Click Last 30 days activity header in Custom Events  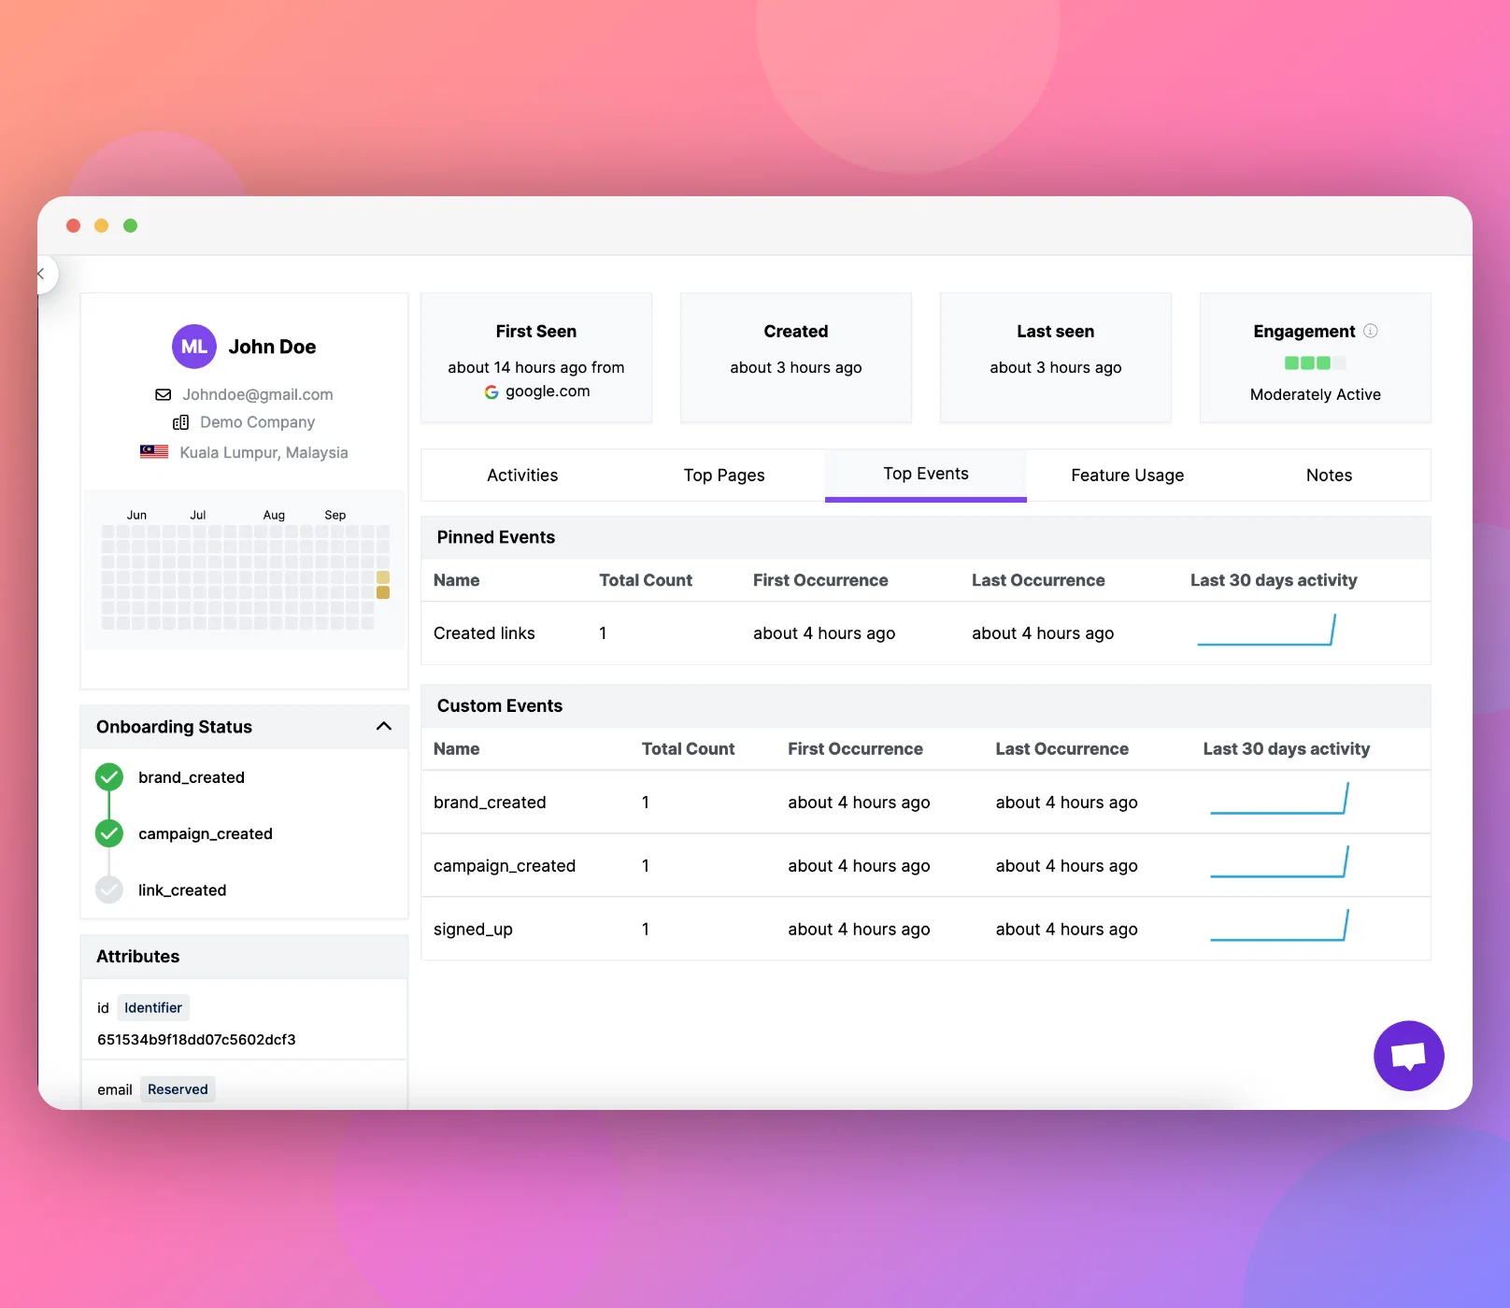tap(1287, 748)
